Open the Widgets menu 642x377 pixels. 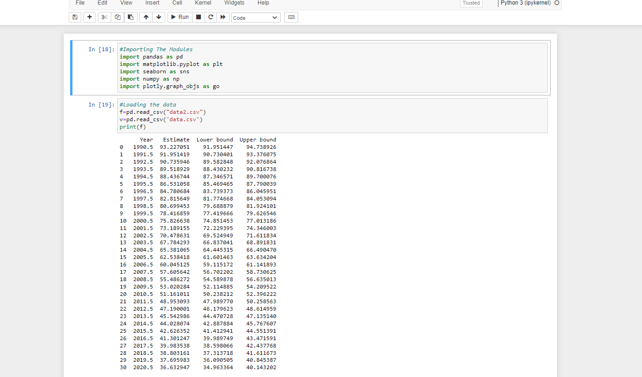(x=234, y=3)
